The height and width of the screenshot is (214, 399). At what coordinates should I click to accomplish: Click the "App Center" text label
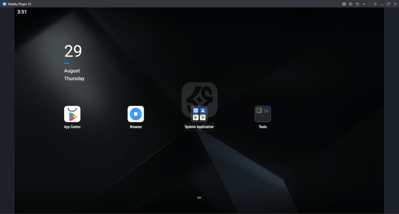pos(72,127)
